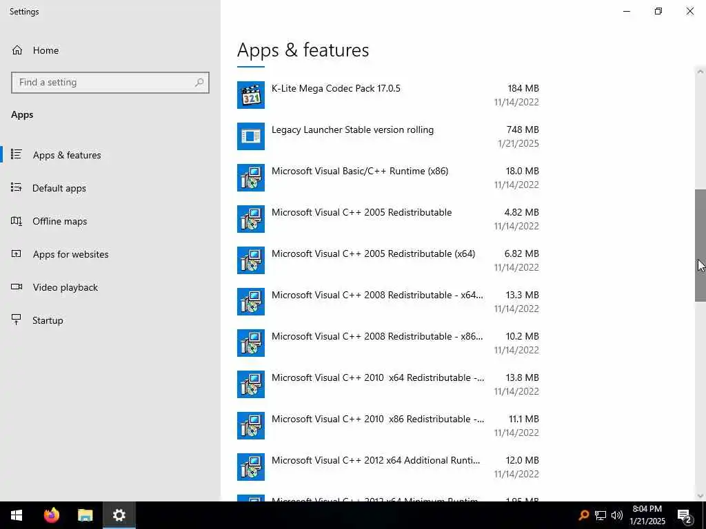Click the Offline maps sidebar icon

click(17, 221)
